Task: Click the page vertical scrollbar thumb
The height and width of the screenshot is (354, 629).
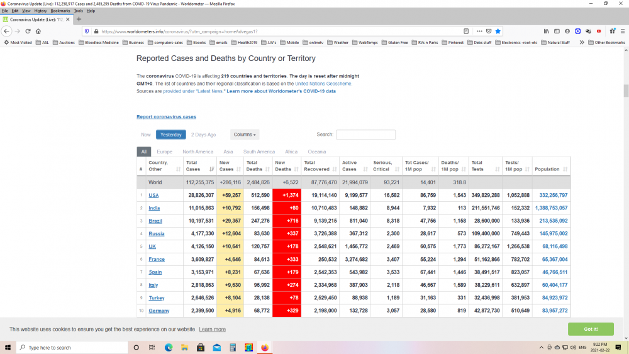Action: point(626,91)
